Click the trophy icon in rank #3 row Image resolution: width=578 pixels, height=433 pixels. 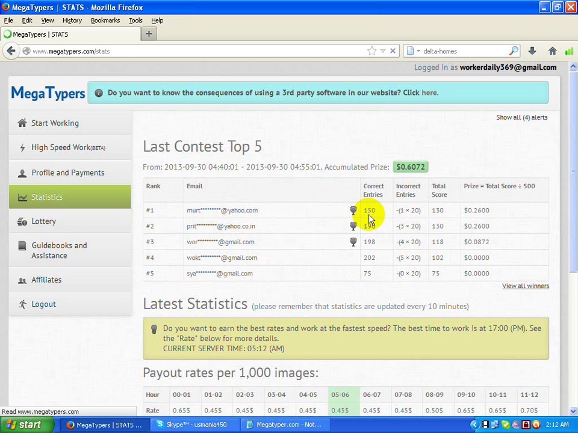click(x=353, y=242)
